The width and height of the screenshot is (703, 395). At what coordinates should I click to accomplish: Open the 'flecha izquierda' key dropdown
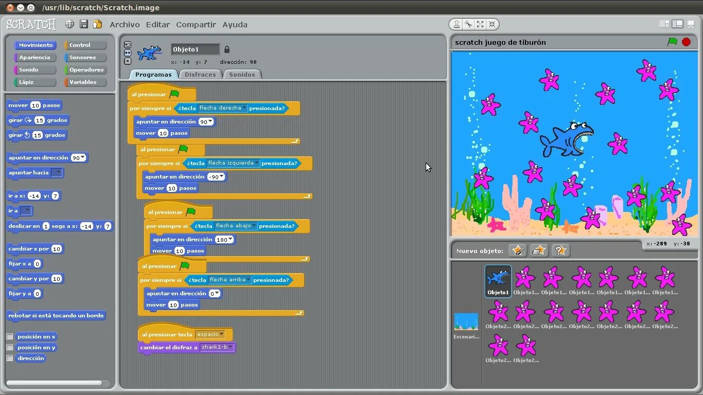click(234, 163)
